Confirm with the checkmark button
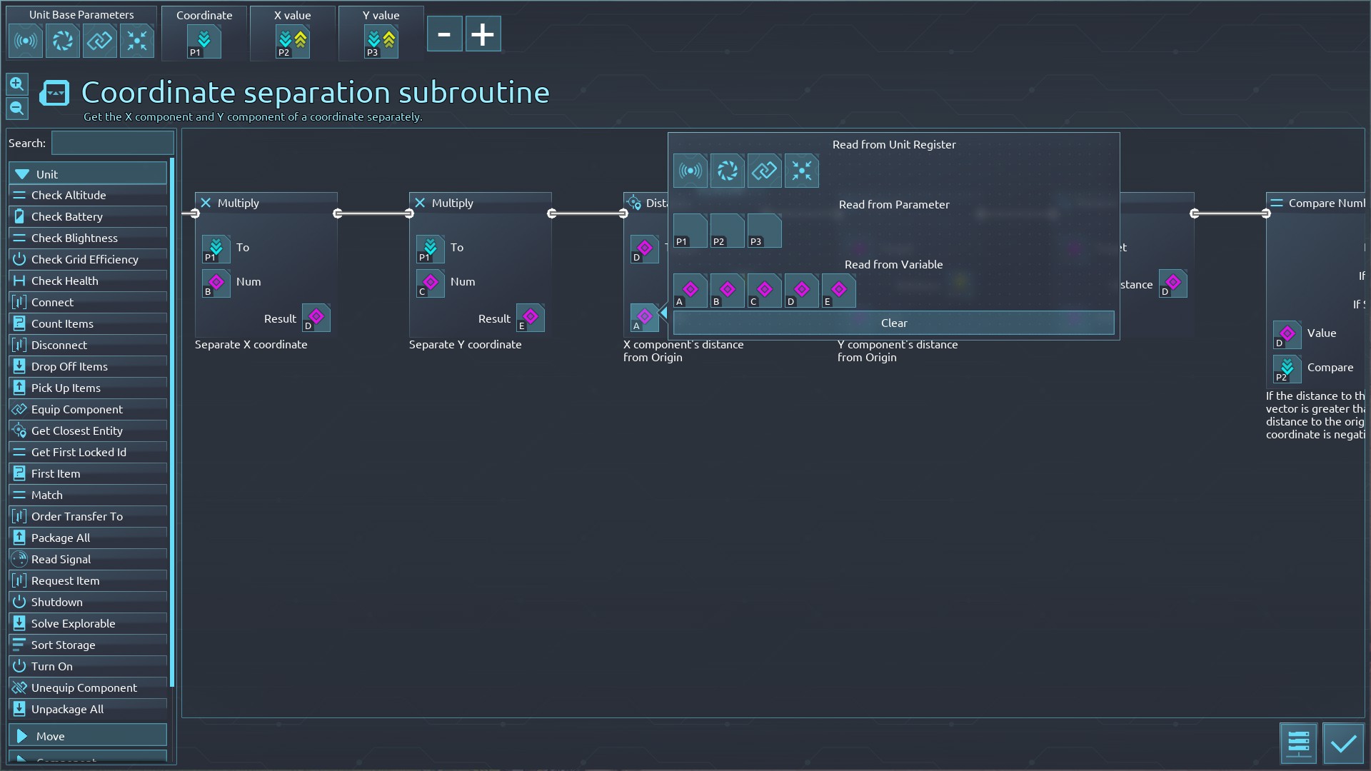Viewport: 1371px width, 771px height. pos(1342,743)
